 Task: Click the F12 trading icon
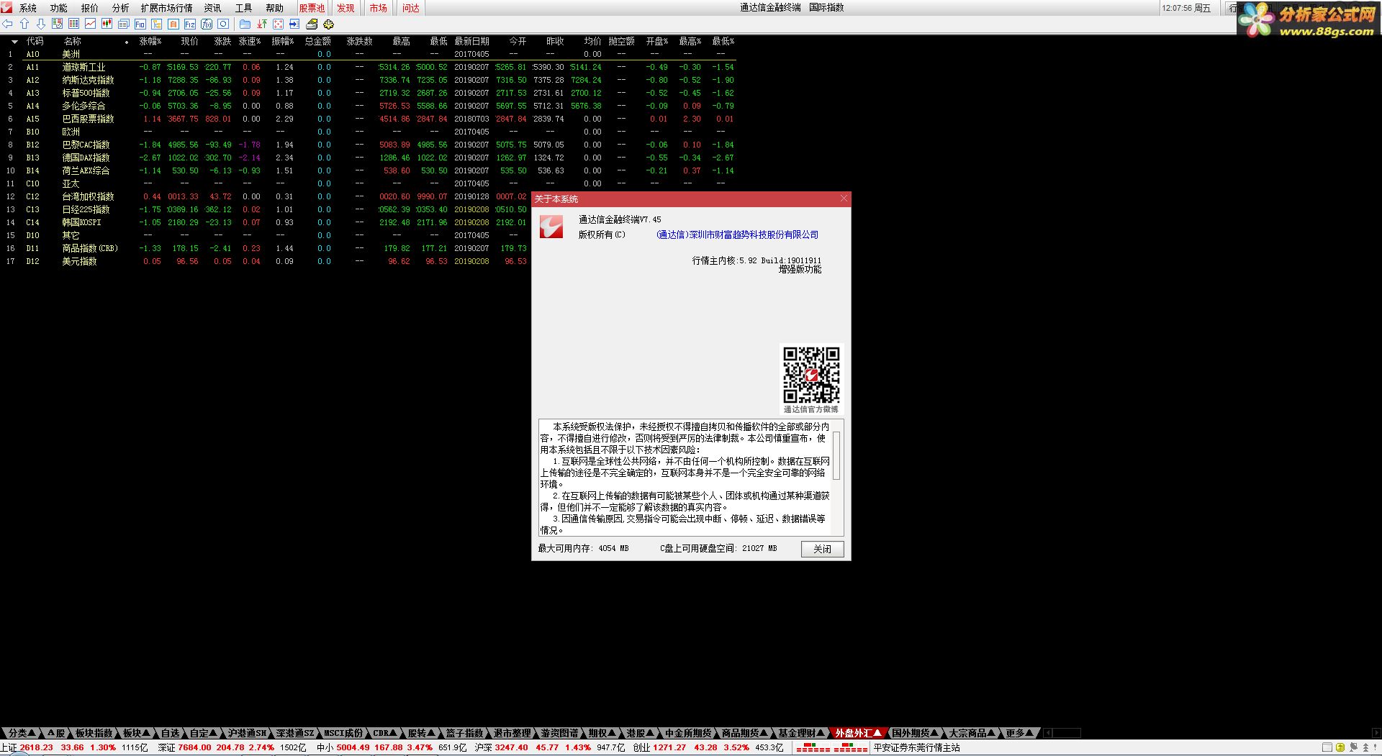coord(190,24)
